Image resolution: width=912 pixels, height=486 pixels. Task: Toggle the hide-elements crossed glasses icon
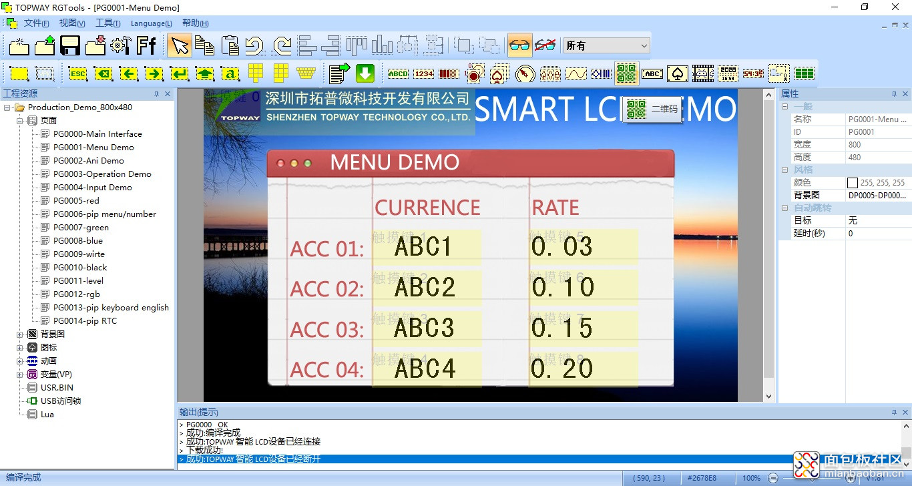pos(545,45)
